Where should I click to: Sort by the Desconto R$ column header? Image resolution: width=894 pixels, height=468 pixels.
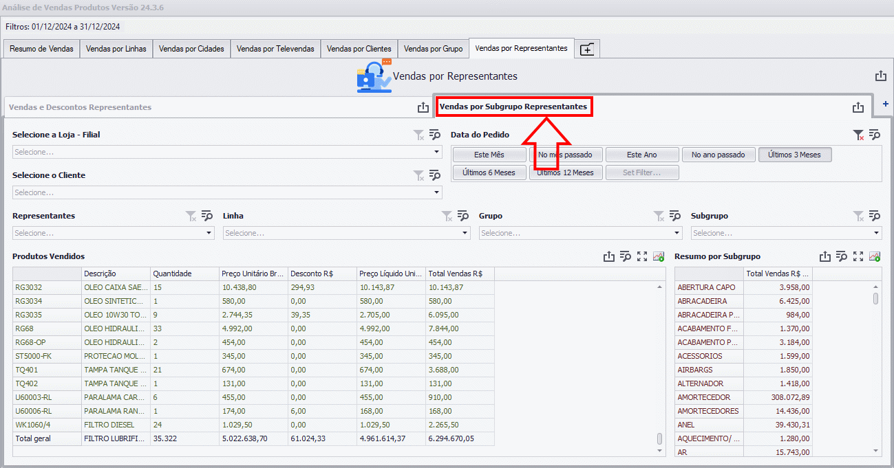point(322,274)
